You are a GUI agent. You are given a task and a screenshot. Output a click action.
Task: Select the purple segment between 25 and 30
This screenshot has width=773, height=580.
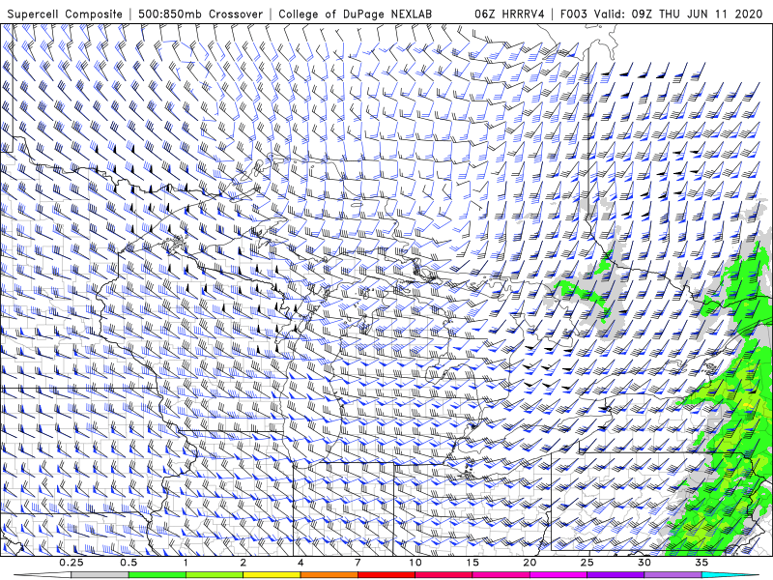tap(616, 575)
